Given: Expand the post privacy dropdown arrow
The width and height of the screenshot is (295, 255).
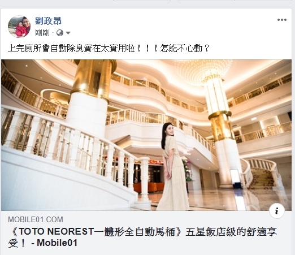Looking at the screenshot, I should pos(68,33).
